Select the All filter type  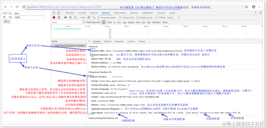tap(104, 22)
